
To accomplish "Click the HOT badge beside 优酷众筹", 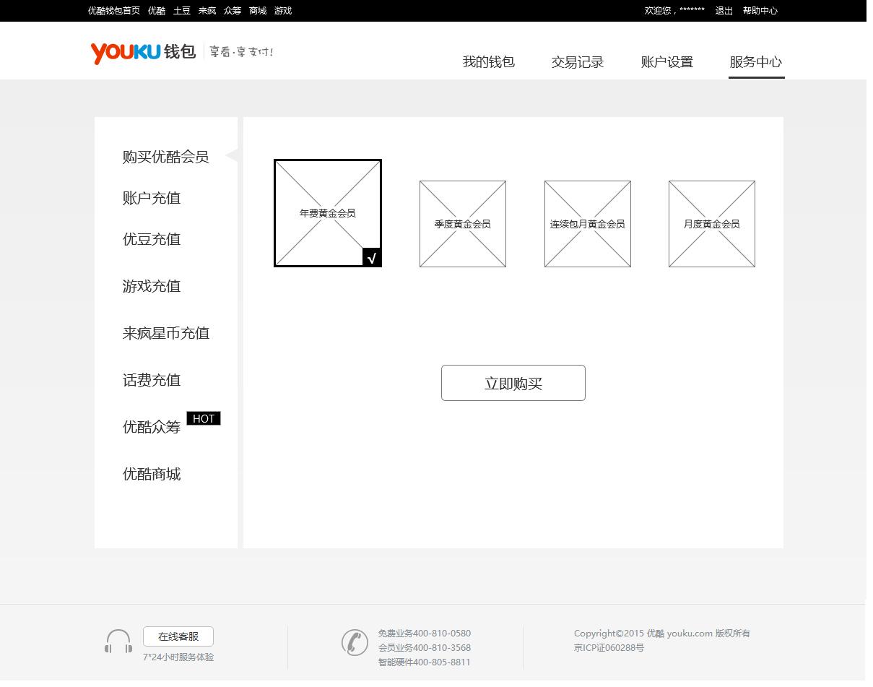I will (x=204, y=418).
